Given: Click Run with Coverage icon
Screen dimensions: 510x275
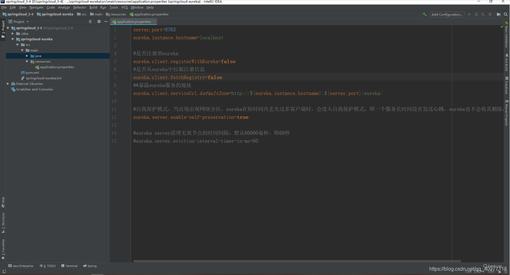Looking at the screenshot, I should point(483,14).
